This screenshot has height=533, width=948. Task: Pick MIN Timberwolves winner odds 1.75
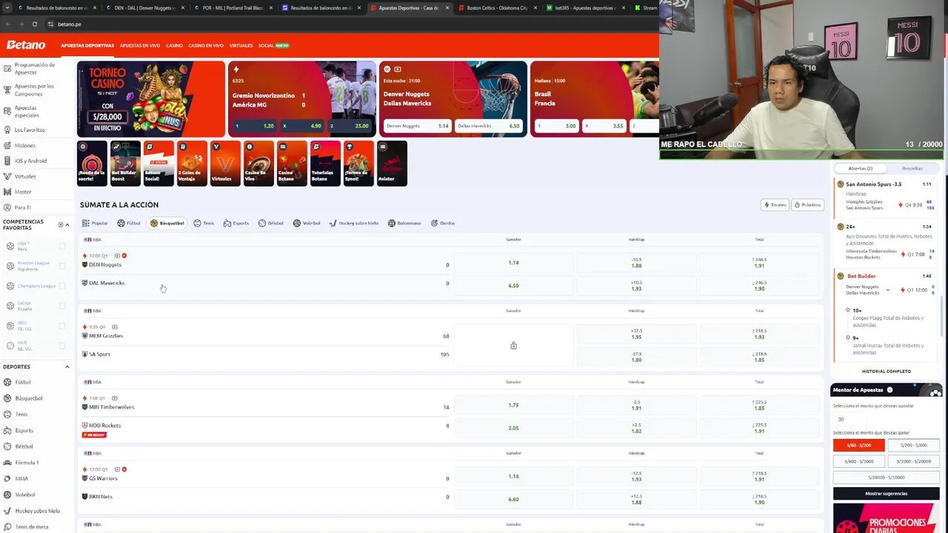click(x=513, y=405)
